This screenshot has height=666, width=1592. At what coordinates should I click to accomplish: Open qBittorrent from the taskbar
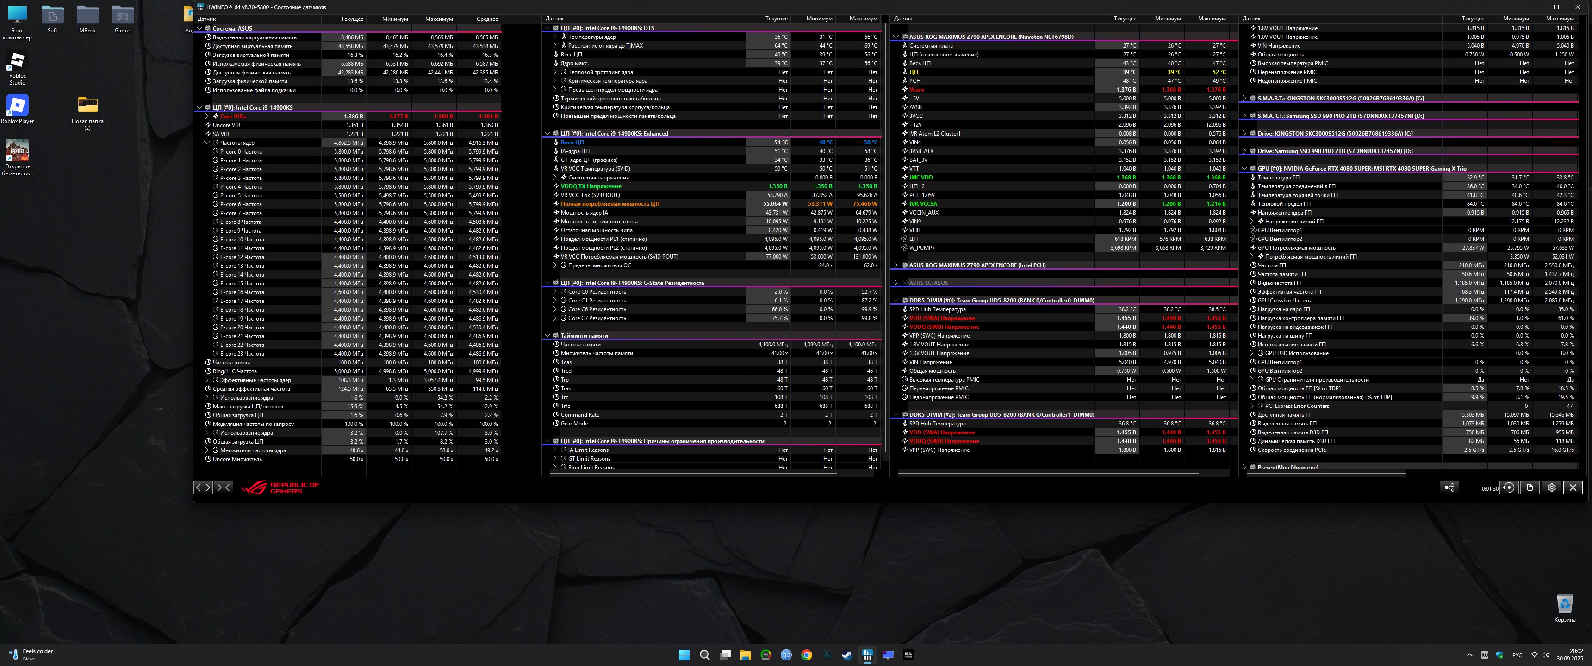click(786, 655)
